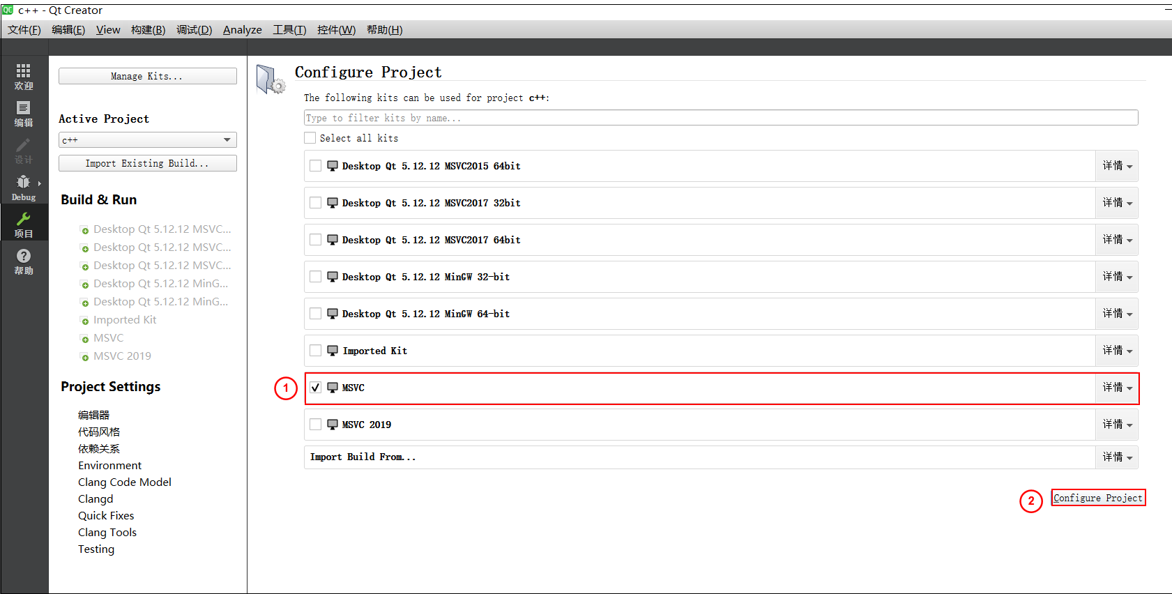Open Testing project settings

(x=96, y=549)
